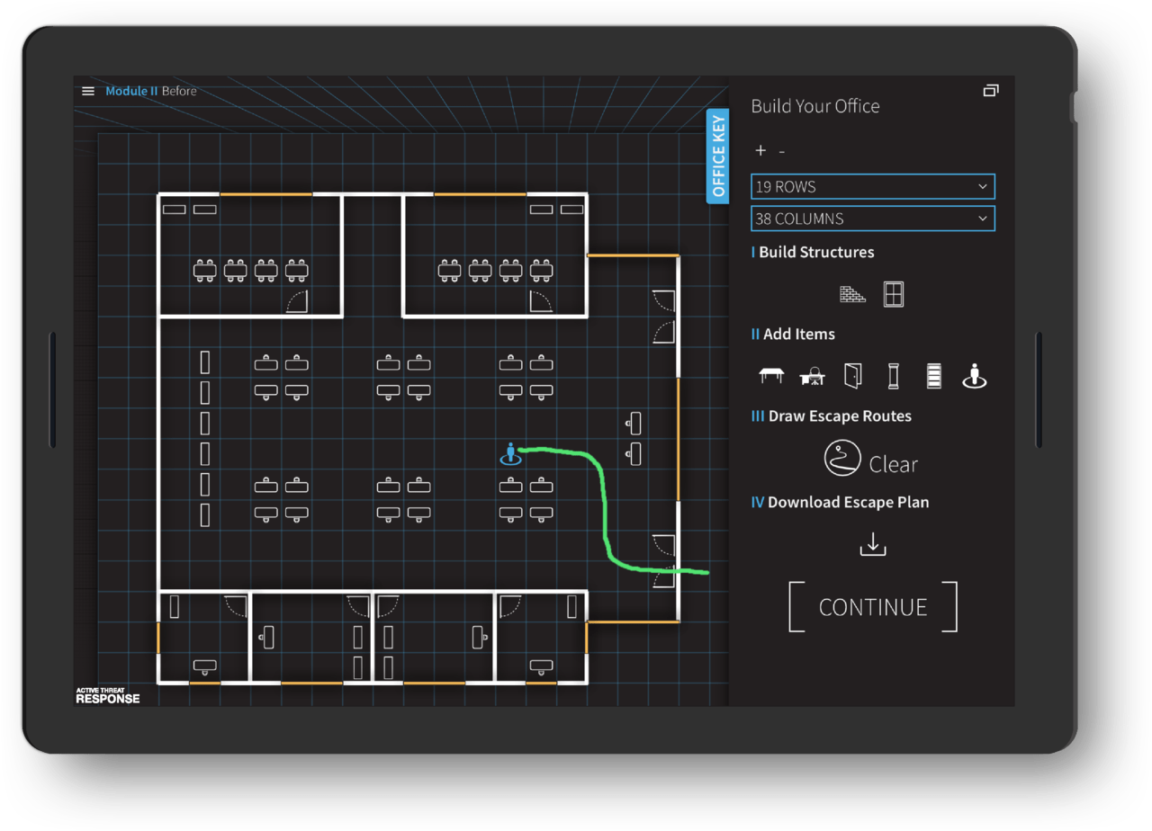Viewport: 1152px width, 831px height.
Task: Open the 38 COLUMNS dropdown
Action: click(x=872, y=219)
